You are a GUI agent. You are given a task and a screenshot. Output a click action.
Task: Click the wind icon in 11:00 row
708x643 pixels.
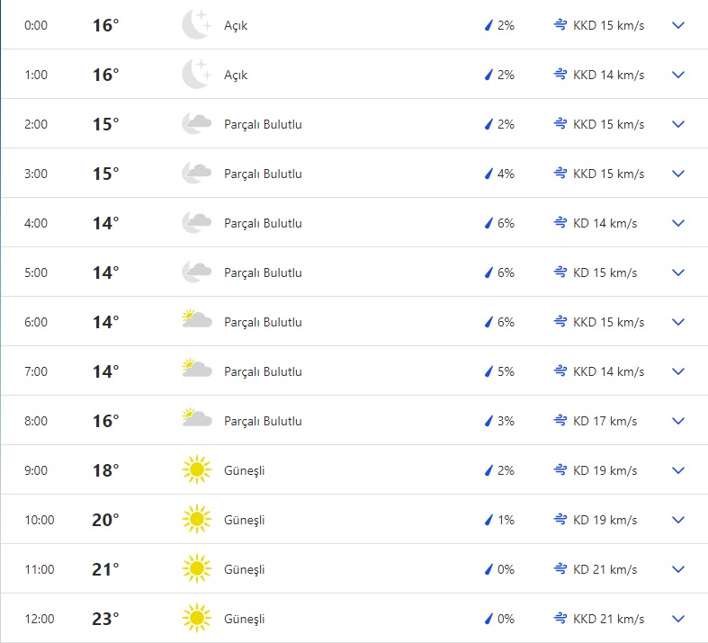560,569
